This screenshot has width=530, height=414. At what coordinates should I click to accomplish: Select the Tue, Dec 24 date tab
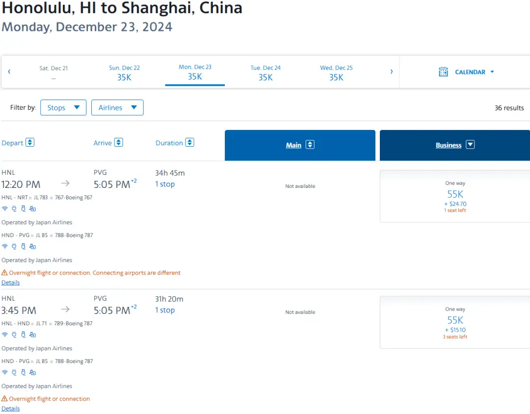[x=265, y=73]
